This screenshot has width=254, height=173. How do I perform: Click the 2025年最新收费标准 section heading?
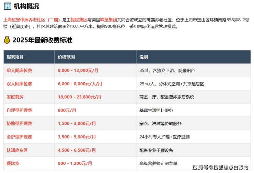click(x=42, y=40)
